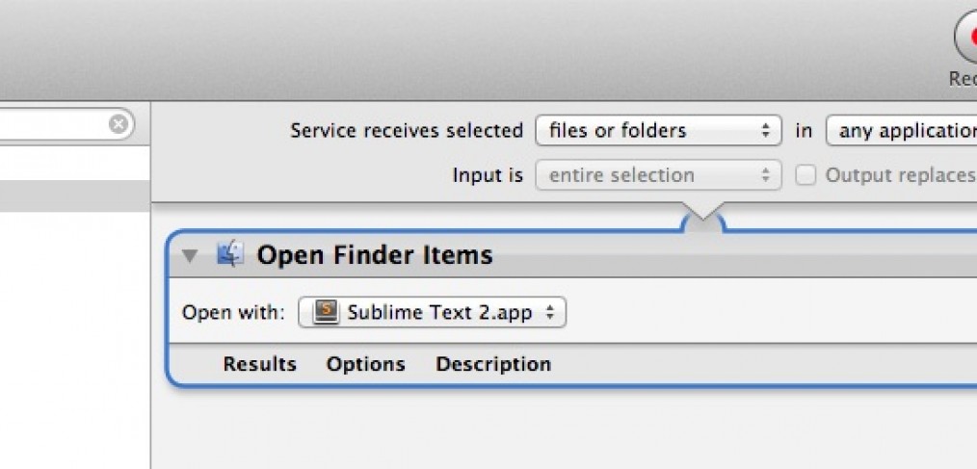View the Description tab
This screenshot has width=977, height=469.
[x=493, y=364]
